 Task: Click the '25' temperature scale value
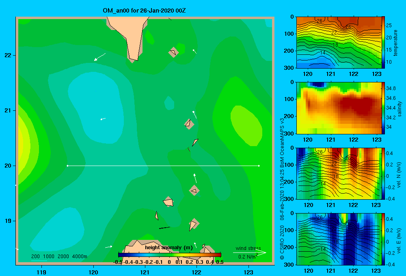[389, 26]
